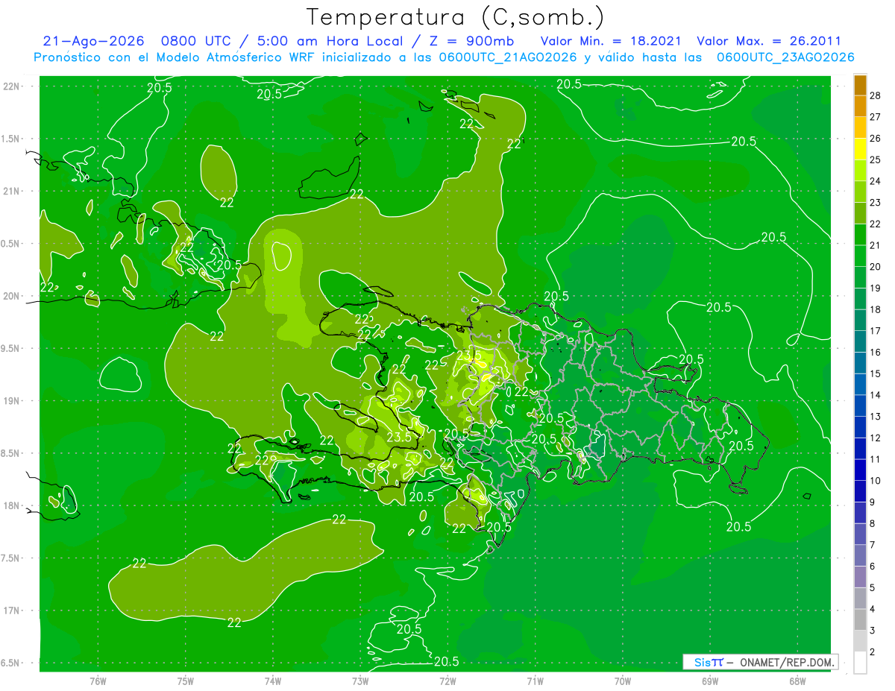
Task: Click the "75W" longitude axis label
Action: click(185, 681)
